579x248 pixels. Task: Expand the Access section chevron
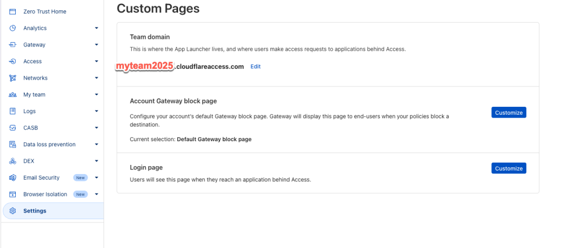[x=96, y=61]
